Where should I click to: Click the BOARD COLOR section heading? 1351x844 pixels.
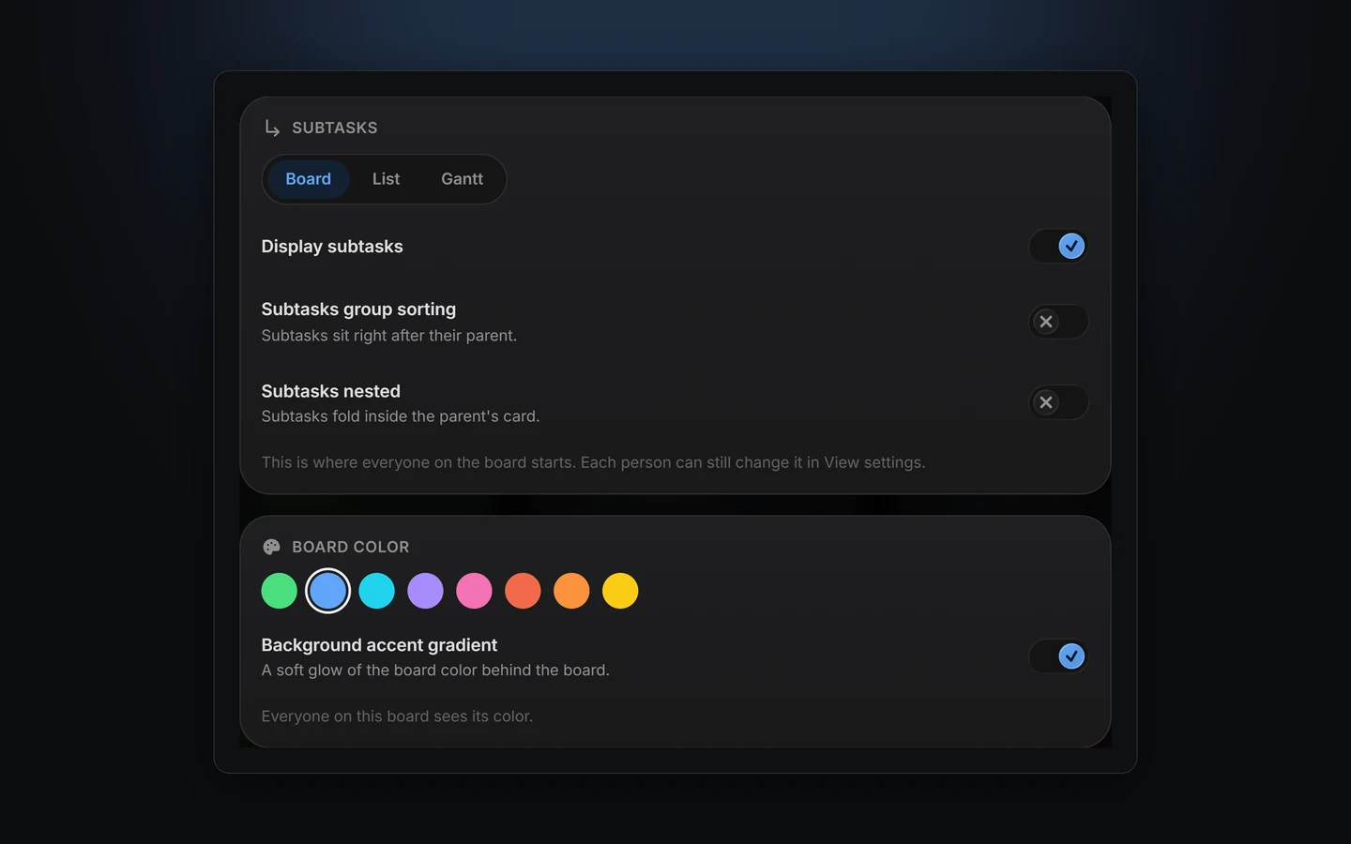[x=350, y=547]
